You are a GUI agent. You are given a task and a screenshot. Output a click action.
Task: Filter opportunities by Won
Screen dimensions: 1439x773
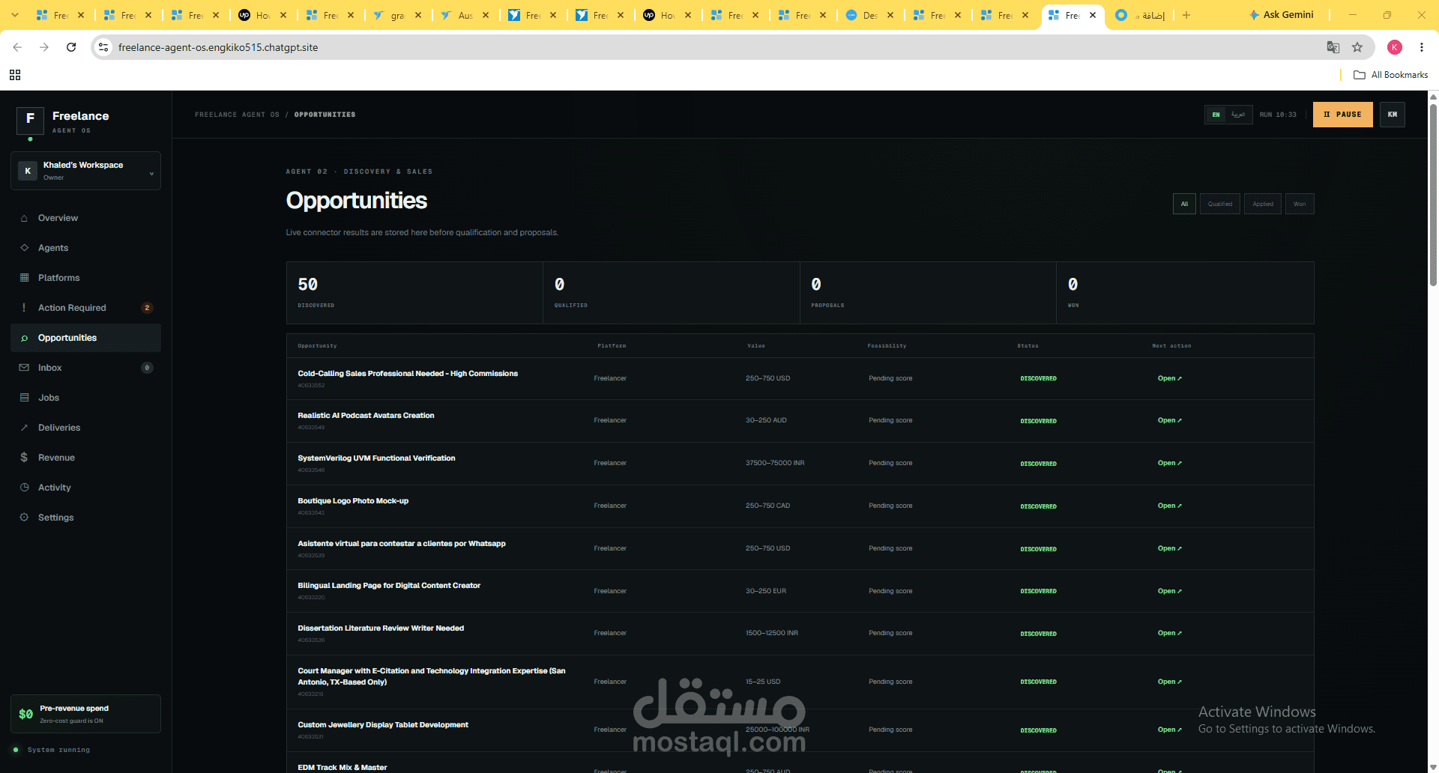pyautogui.click(x=1300, y=204)
